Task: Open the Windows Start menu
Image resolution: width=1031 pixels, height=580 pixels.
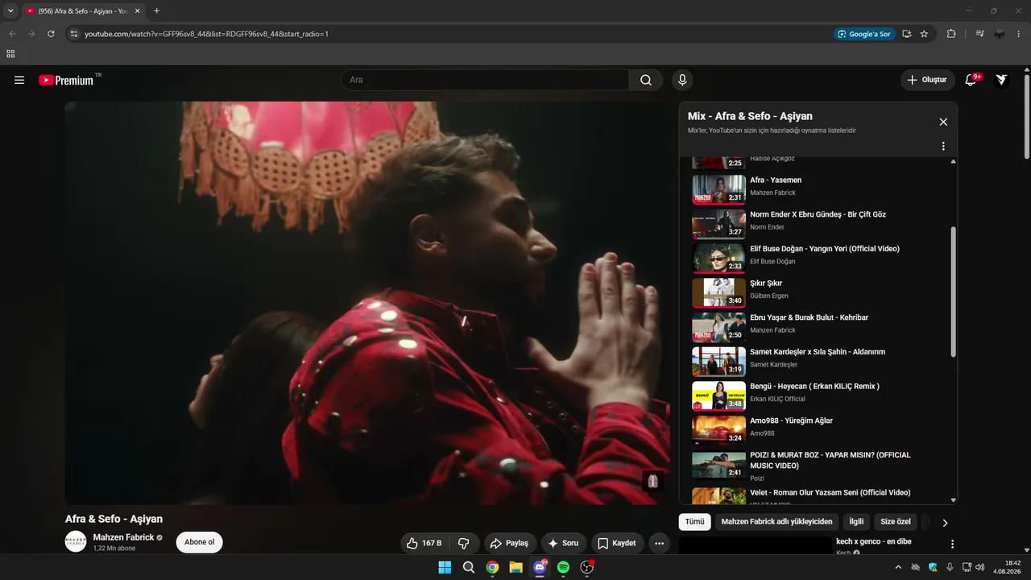Action: tap(445, 567)
